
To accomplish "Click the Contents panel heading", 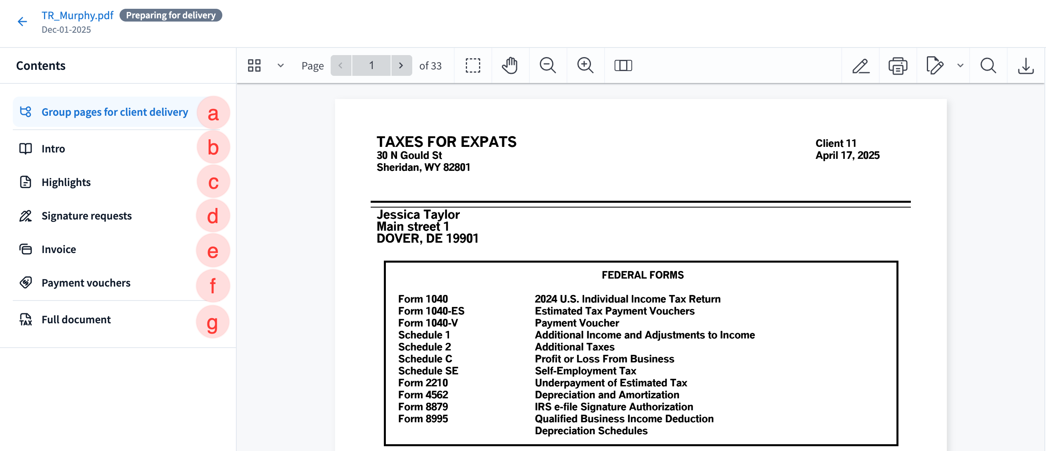I will pos(41,65).
